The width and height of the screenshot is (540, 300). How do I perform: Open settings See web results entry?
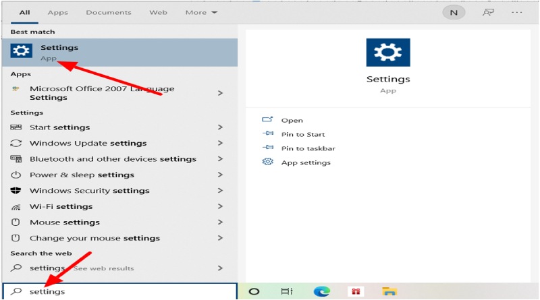120,268
